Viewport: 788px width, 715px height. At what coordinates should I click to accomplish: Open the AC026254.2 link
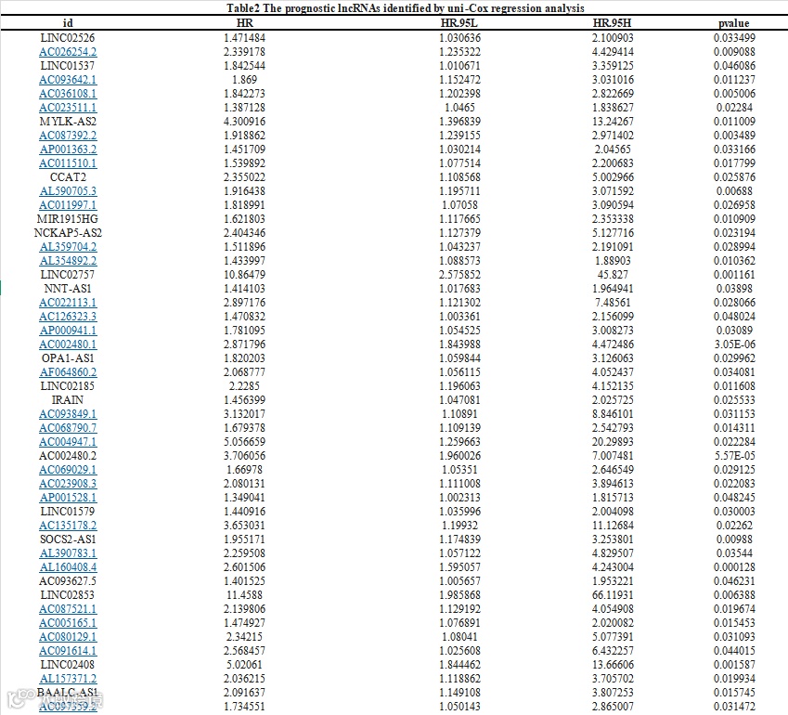68,52
